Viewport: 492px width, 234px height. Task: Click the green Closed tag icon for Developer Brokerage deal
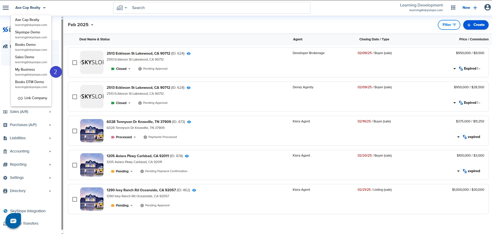pos(113,69)
